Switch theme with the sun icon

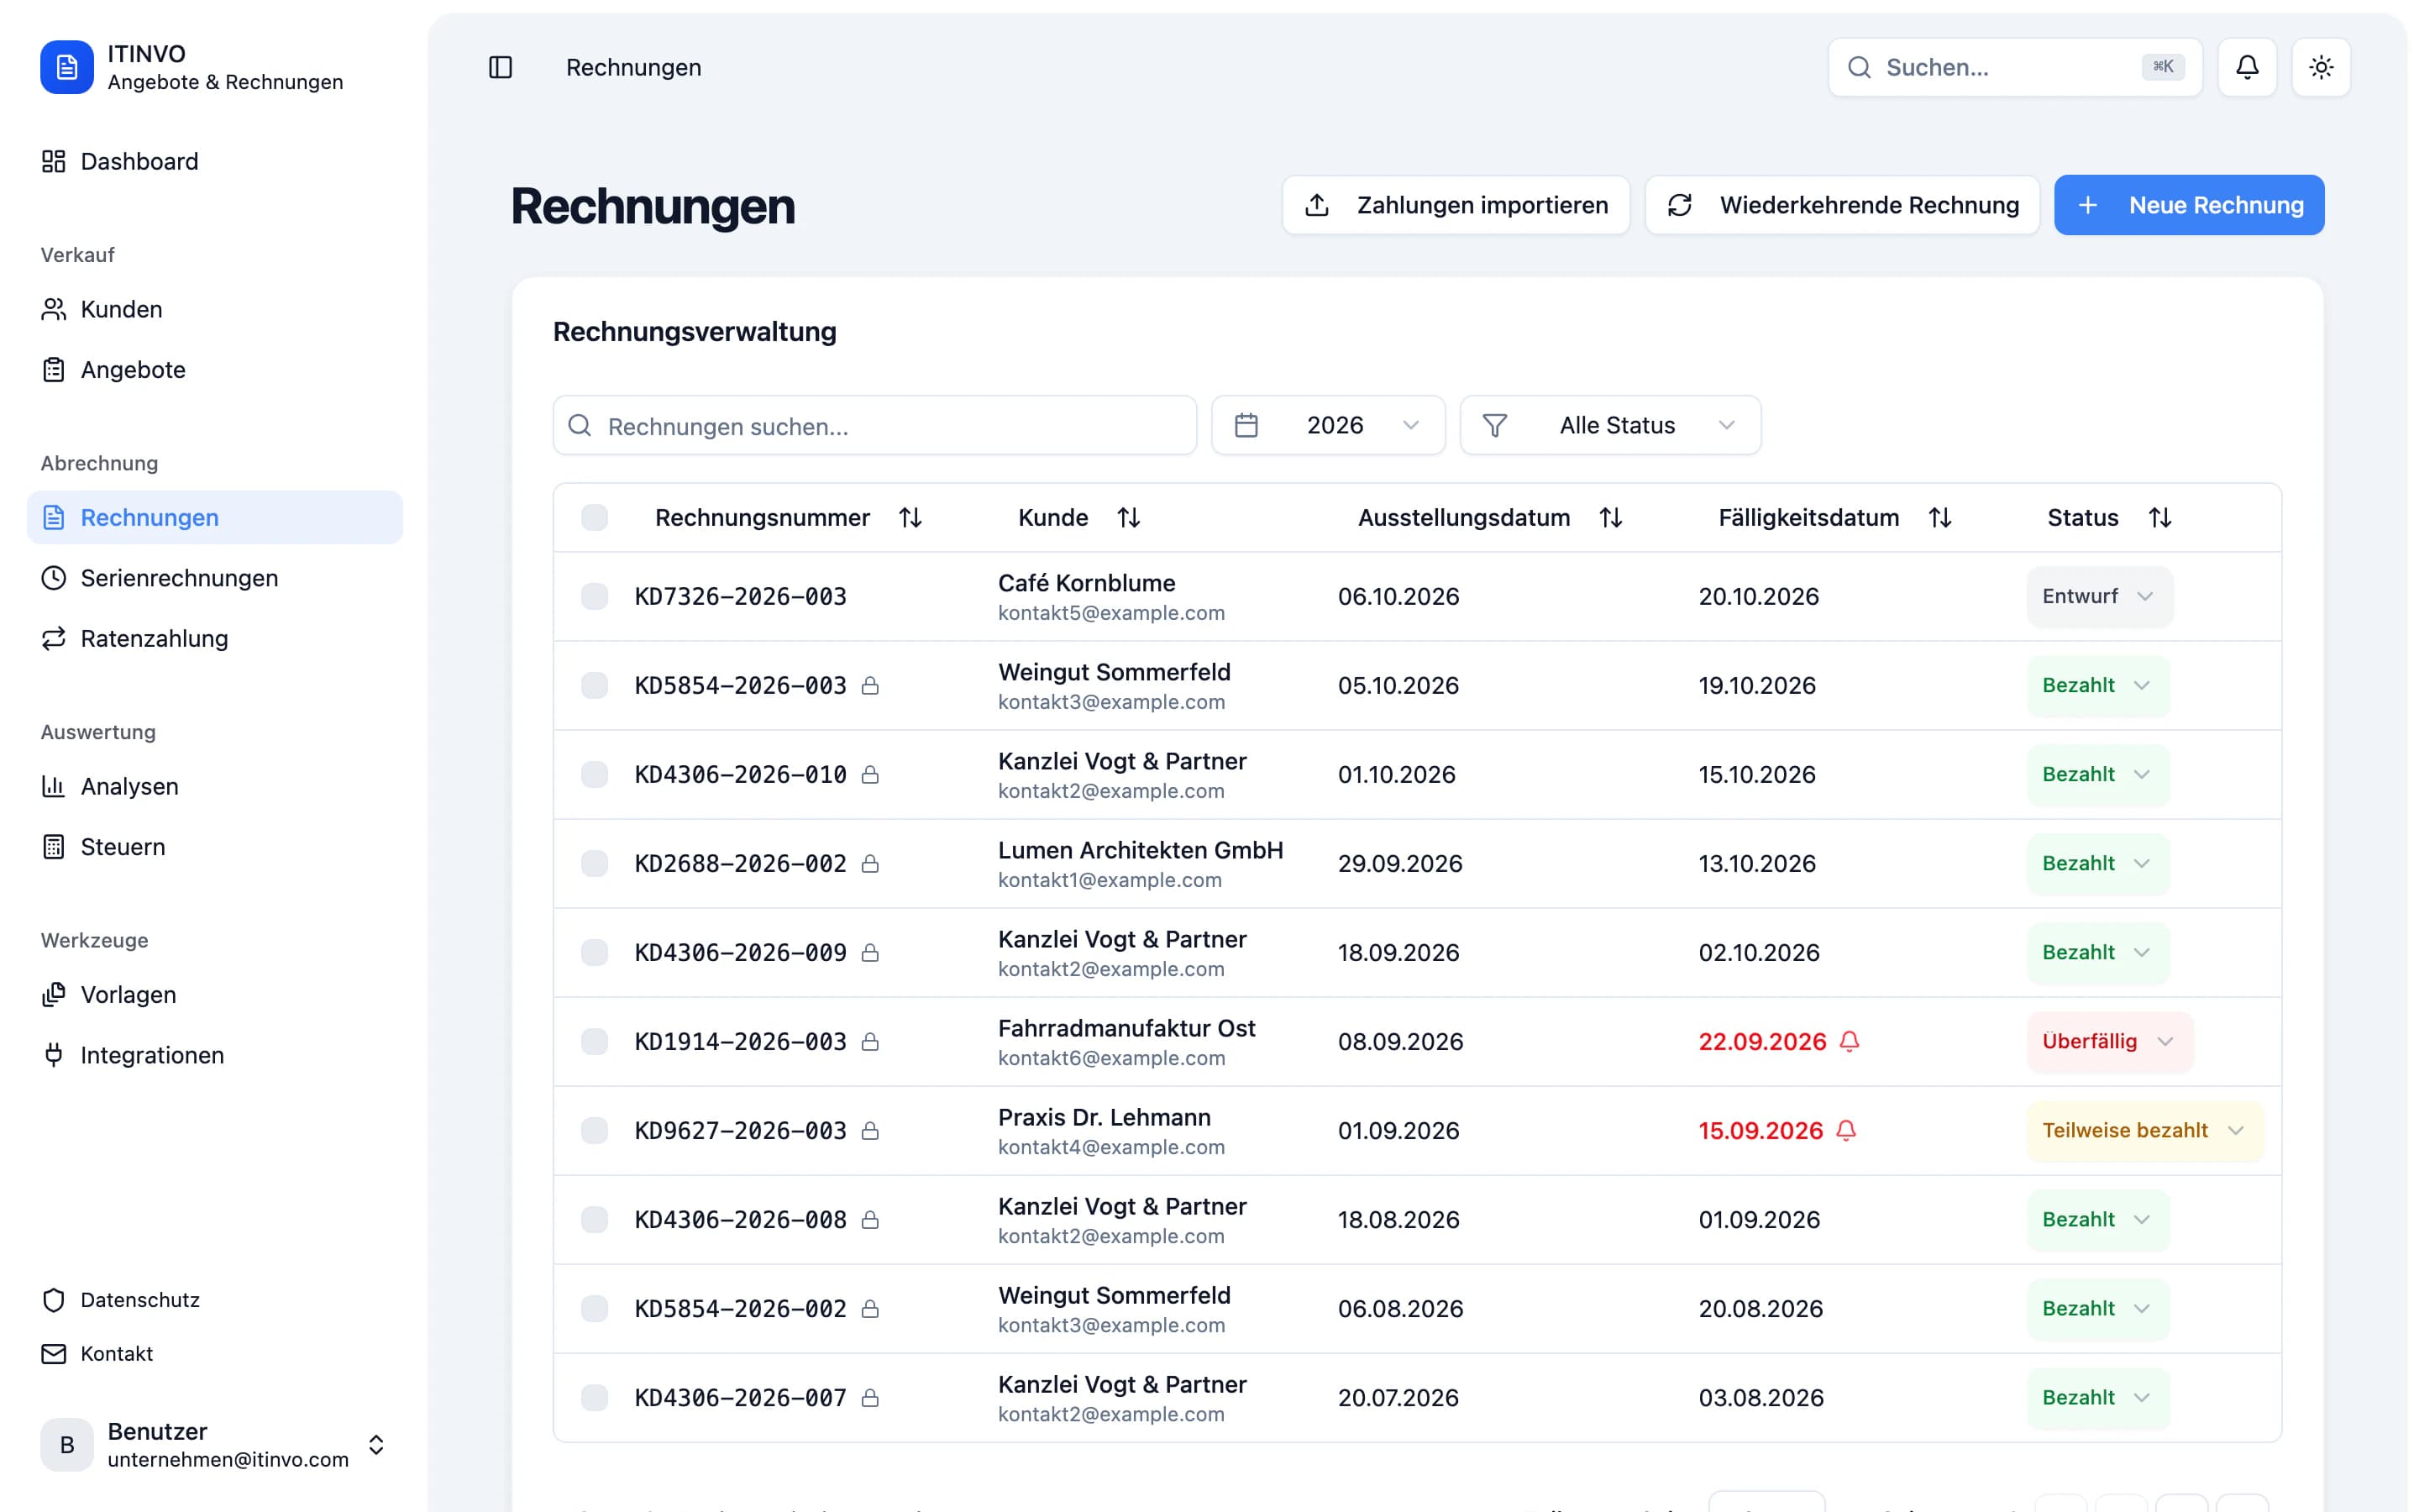(2321, 67)
